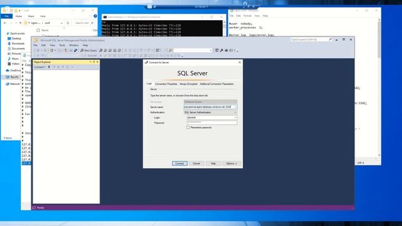Open the available databases combo box in the toolbar
This screenshot has height=226, width=402.
pyautogui.click(x=193, y=50)
